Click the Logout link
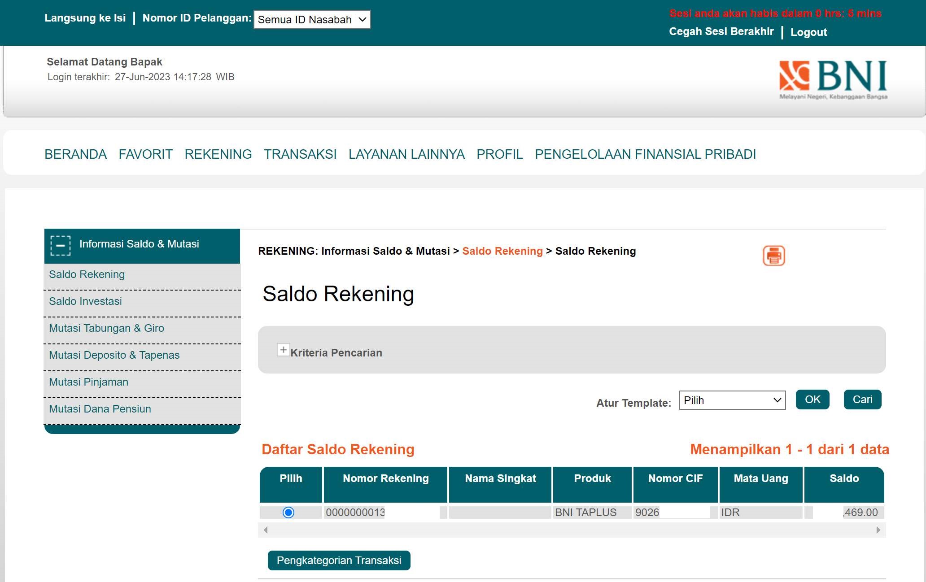Viewport: 926px width, 582px height. click(808, 32)
